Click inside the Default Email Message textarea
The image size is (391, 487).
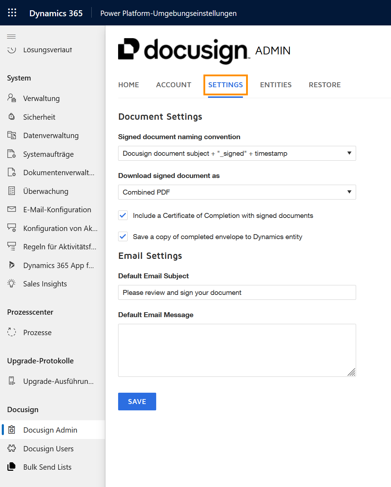[x=237, y=350]
